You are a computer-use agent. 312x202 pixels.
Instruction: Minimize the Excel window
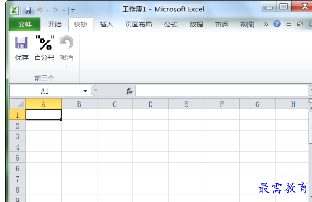click(269, 6)
